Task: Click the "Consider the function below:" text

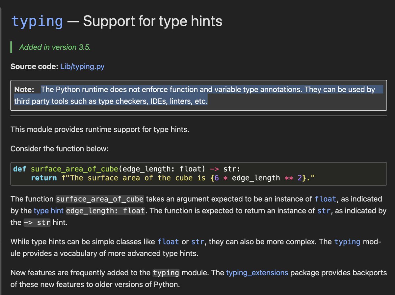Action: (59, 148)
